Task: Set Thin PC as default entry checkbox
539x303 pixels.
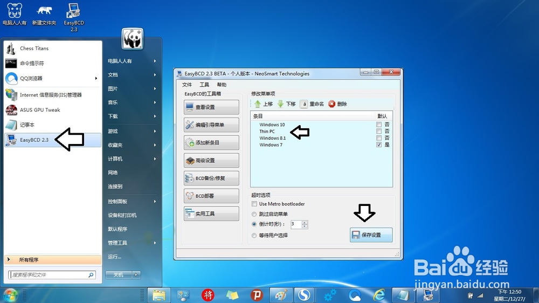Action: click(379, 131)
